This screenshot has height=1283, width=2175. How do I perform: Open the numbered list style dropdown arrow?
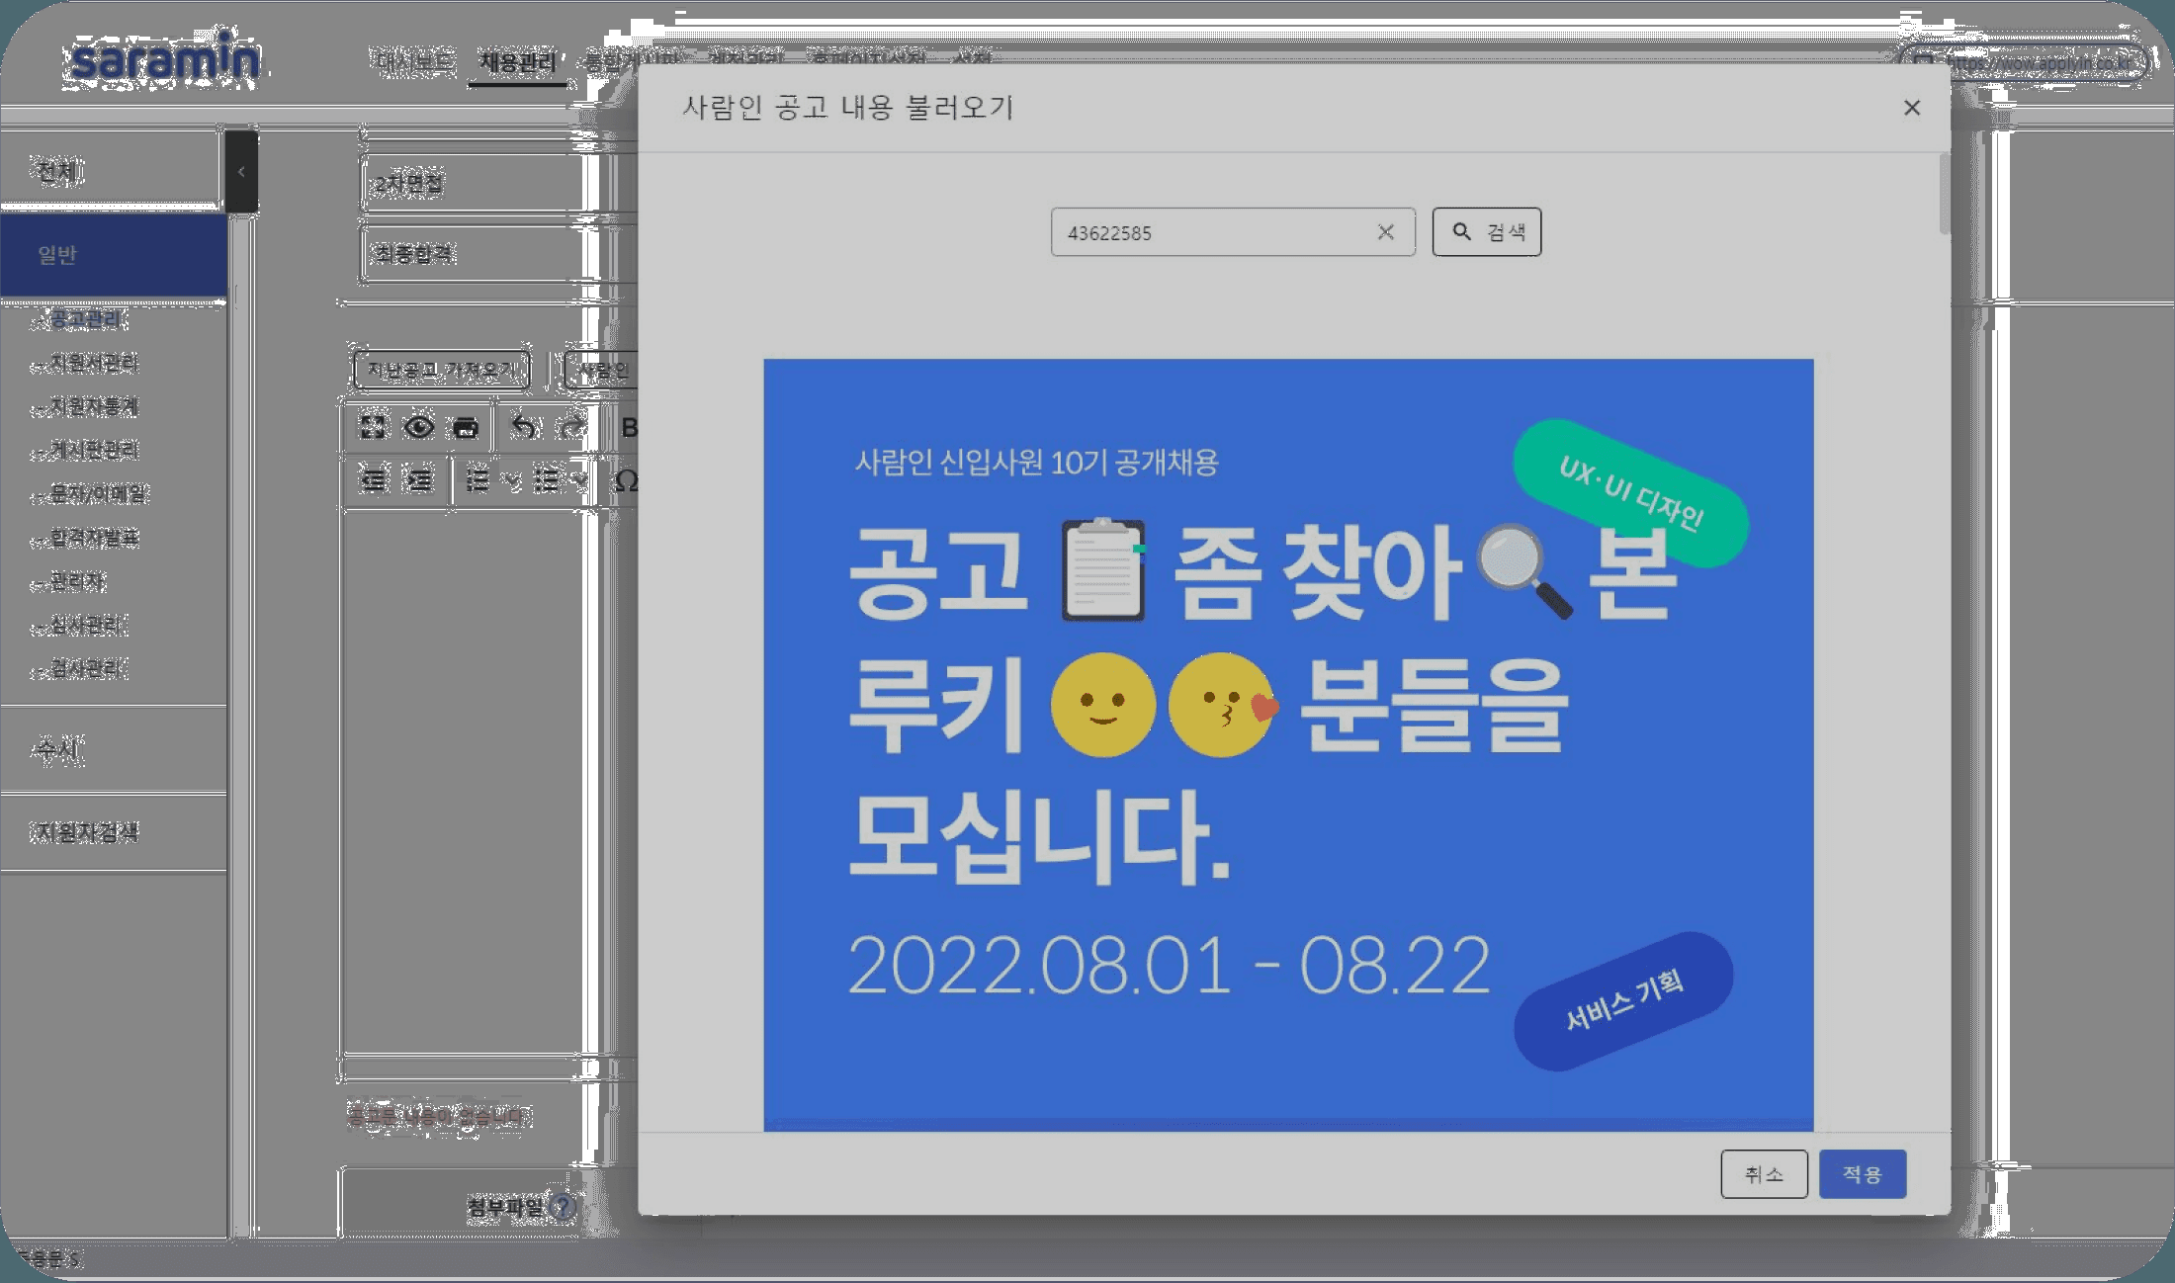pyautogui.click(x=512, y=480)
